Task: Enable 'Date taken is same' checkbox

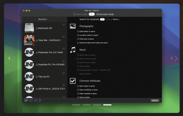Action: (x=78, y=31)
